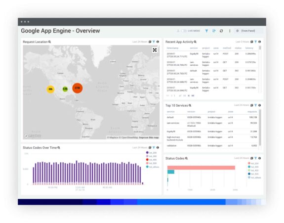Click the dashboard share icon
Viewport: 284px width, 223px height.
click(214, 31)
